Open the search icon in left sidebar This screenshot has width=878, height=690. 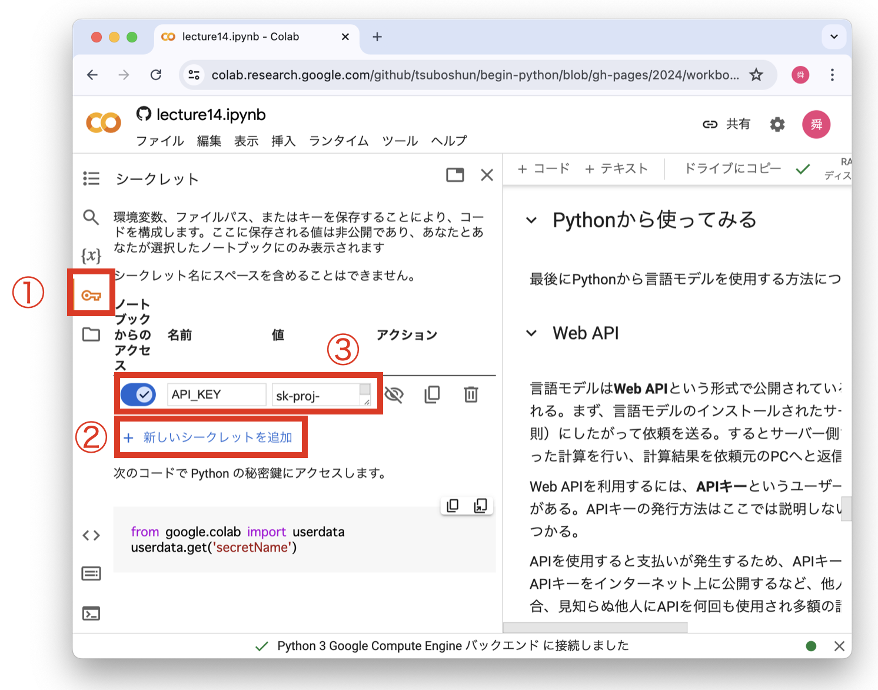coord(91,217)
